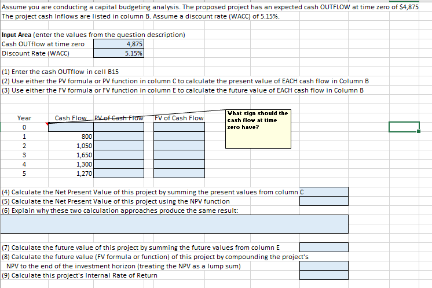This screenshot has height=288, width=432.
Task: Click the red comment indicator on the Year 0 cash flow cell
Action: 46,124
